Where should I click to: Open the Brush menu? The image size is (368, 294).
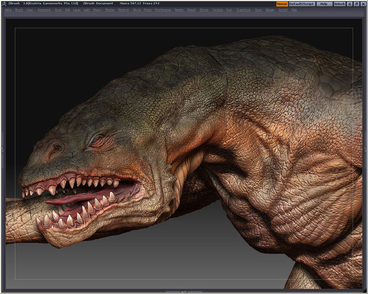(x=19, y=10)
